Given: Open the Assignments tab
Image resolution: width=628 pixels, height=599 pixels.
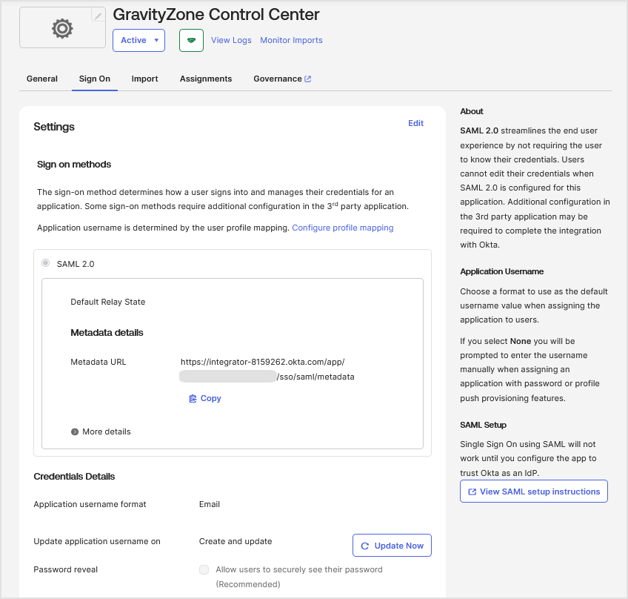Looking at the screenshot, I should [x=206, y=79].
